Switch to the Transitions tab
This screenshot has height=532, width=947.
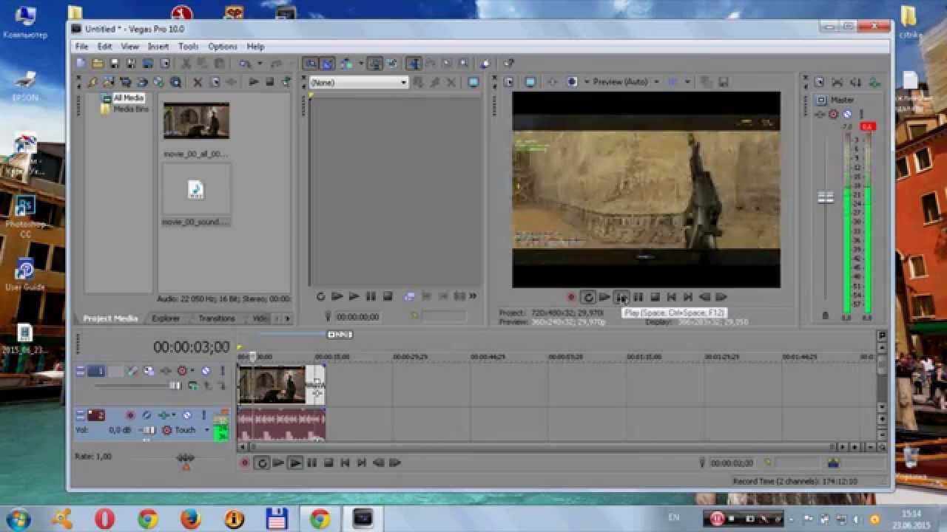(216, 318)
